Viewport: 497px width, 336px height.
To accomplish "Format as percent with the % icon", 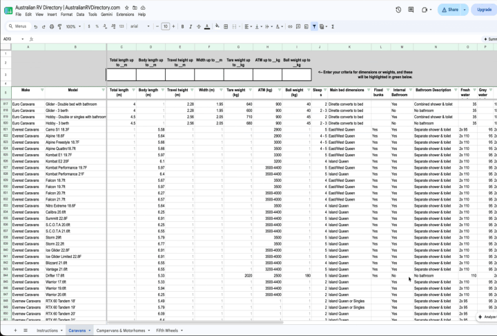I will click(97, 26).
